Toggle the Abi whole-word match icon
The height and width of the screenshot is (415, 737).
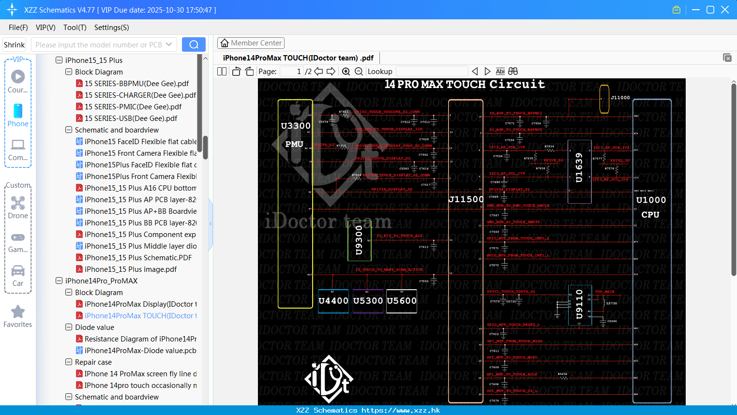pos(500,71)
